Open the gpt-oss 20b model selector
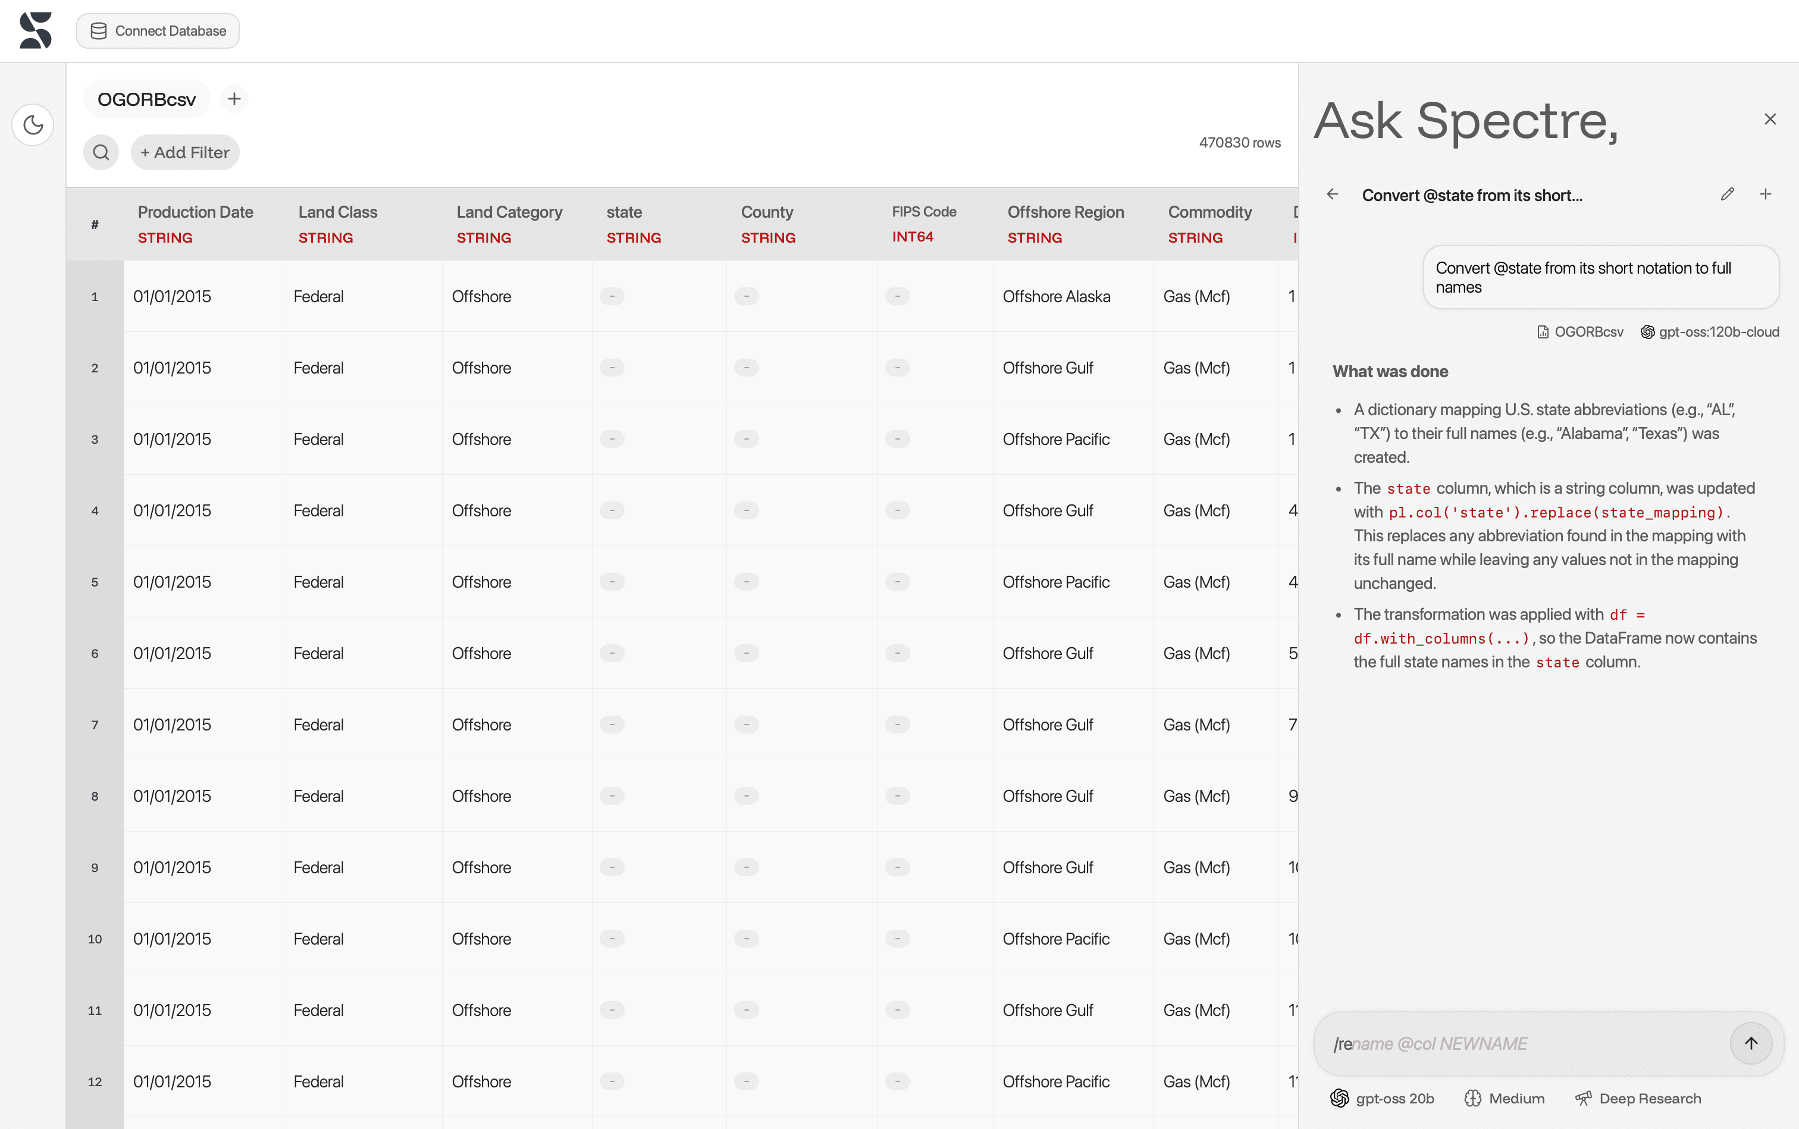The width and height of the screenshot is (1799, 1129). pyautogui.click(x=1383, y=1099)
